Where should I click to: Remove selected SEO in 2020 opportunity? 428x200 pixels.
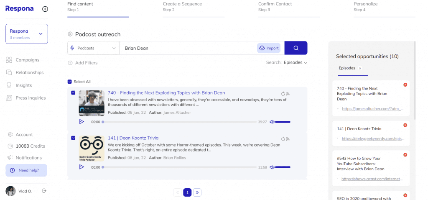pyautogui.click(x=405, y=195)
